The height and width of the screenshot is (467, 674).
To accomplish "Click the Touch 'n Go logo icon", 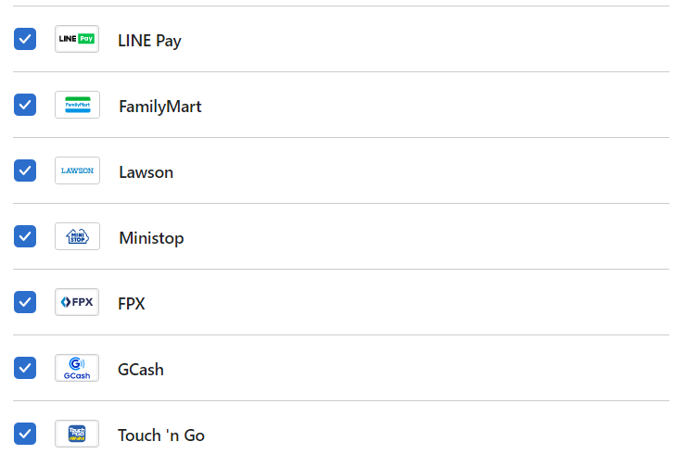I will point(77,434).
